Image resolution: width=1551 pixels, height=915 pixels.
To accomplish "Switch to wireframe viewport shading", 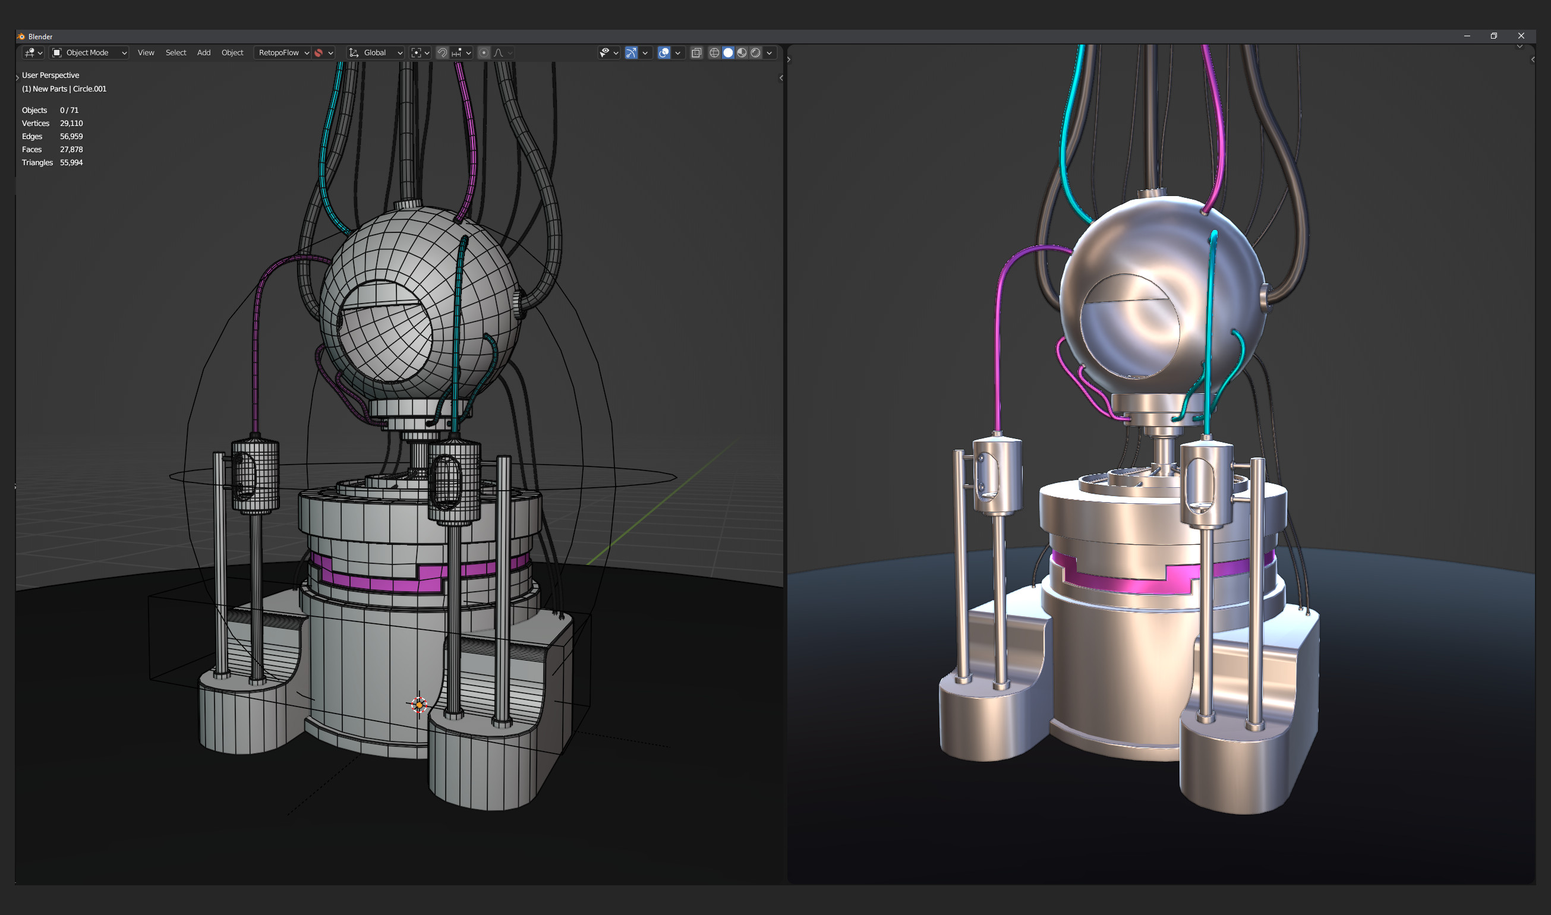I will 714,53.
